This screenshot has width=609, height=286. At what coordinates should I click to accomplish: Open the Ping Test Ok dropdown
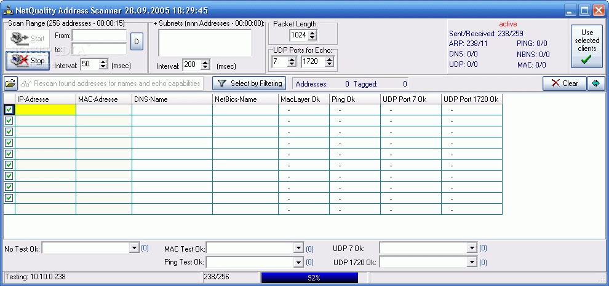(299, 262)
